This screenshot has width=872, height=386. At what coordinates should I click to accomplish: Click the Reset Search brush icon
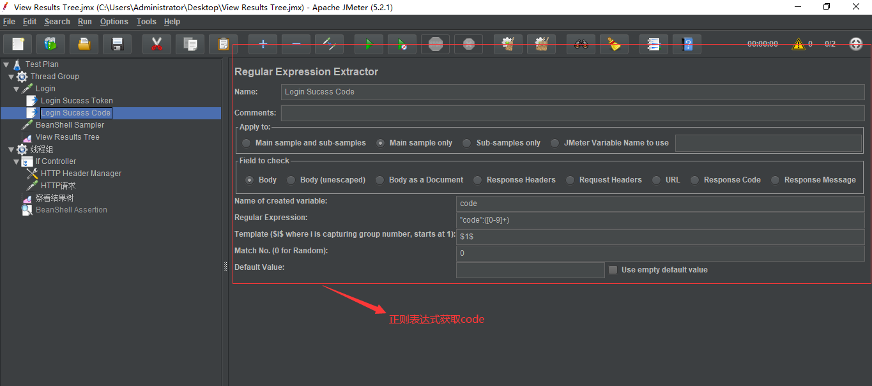(x=614, y=44)
